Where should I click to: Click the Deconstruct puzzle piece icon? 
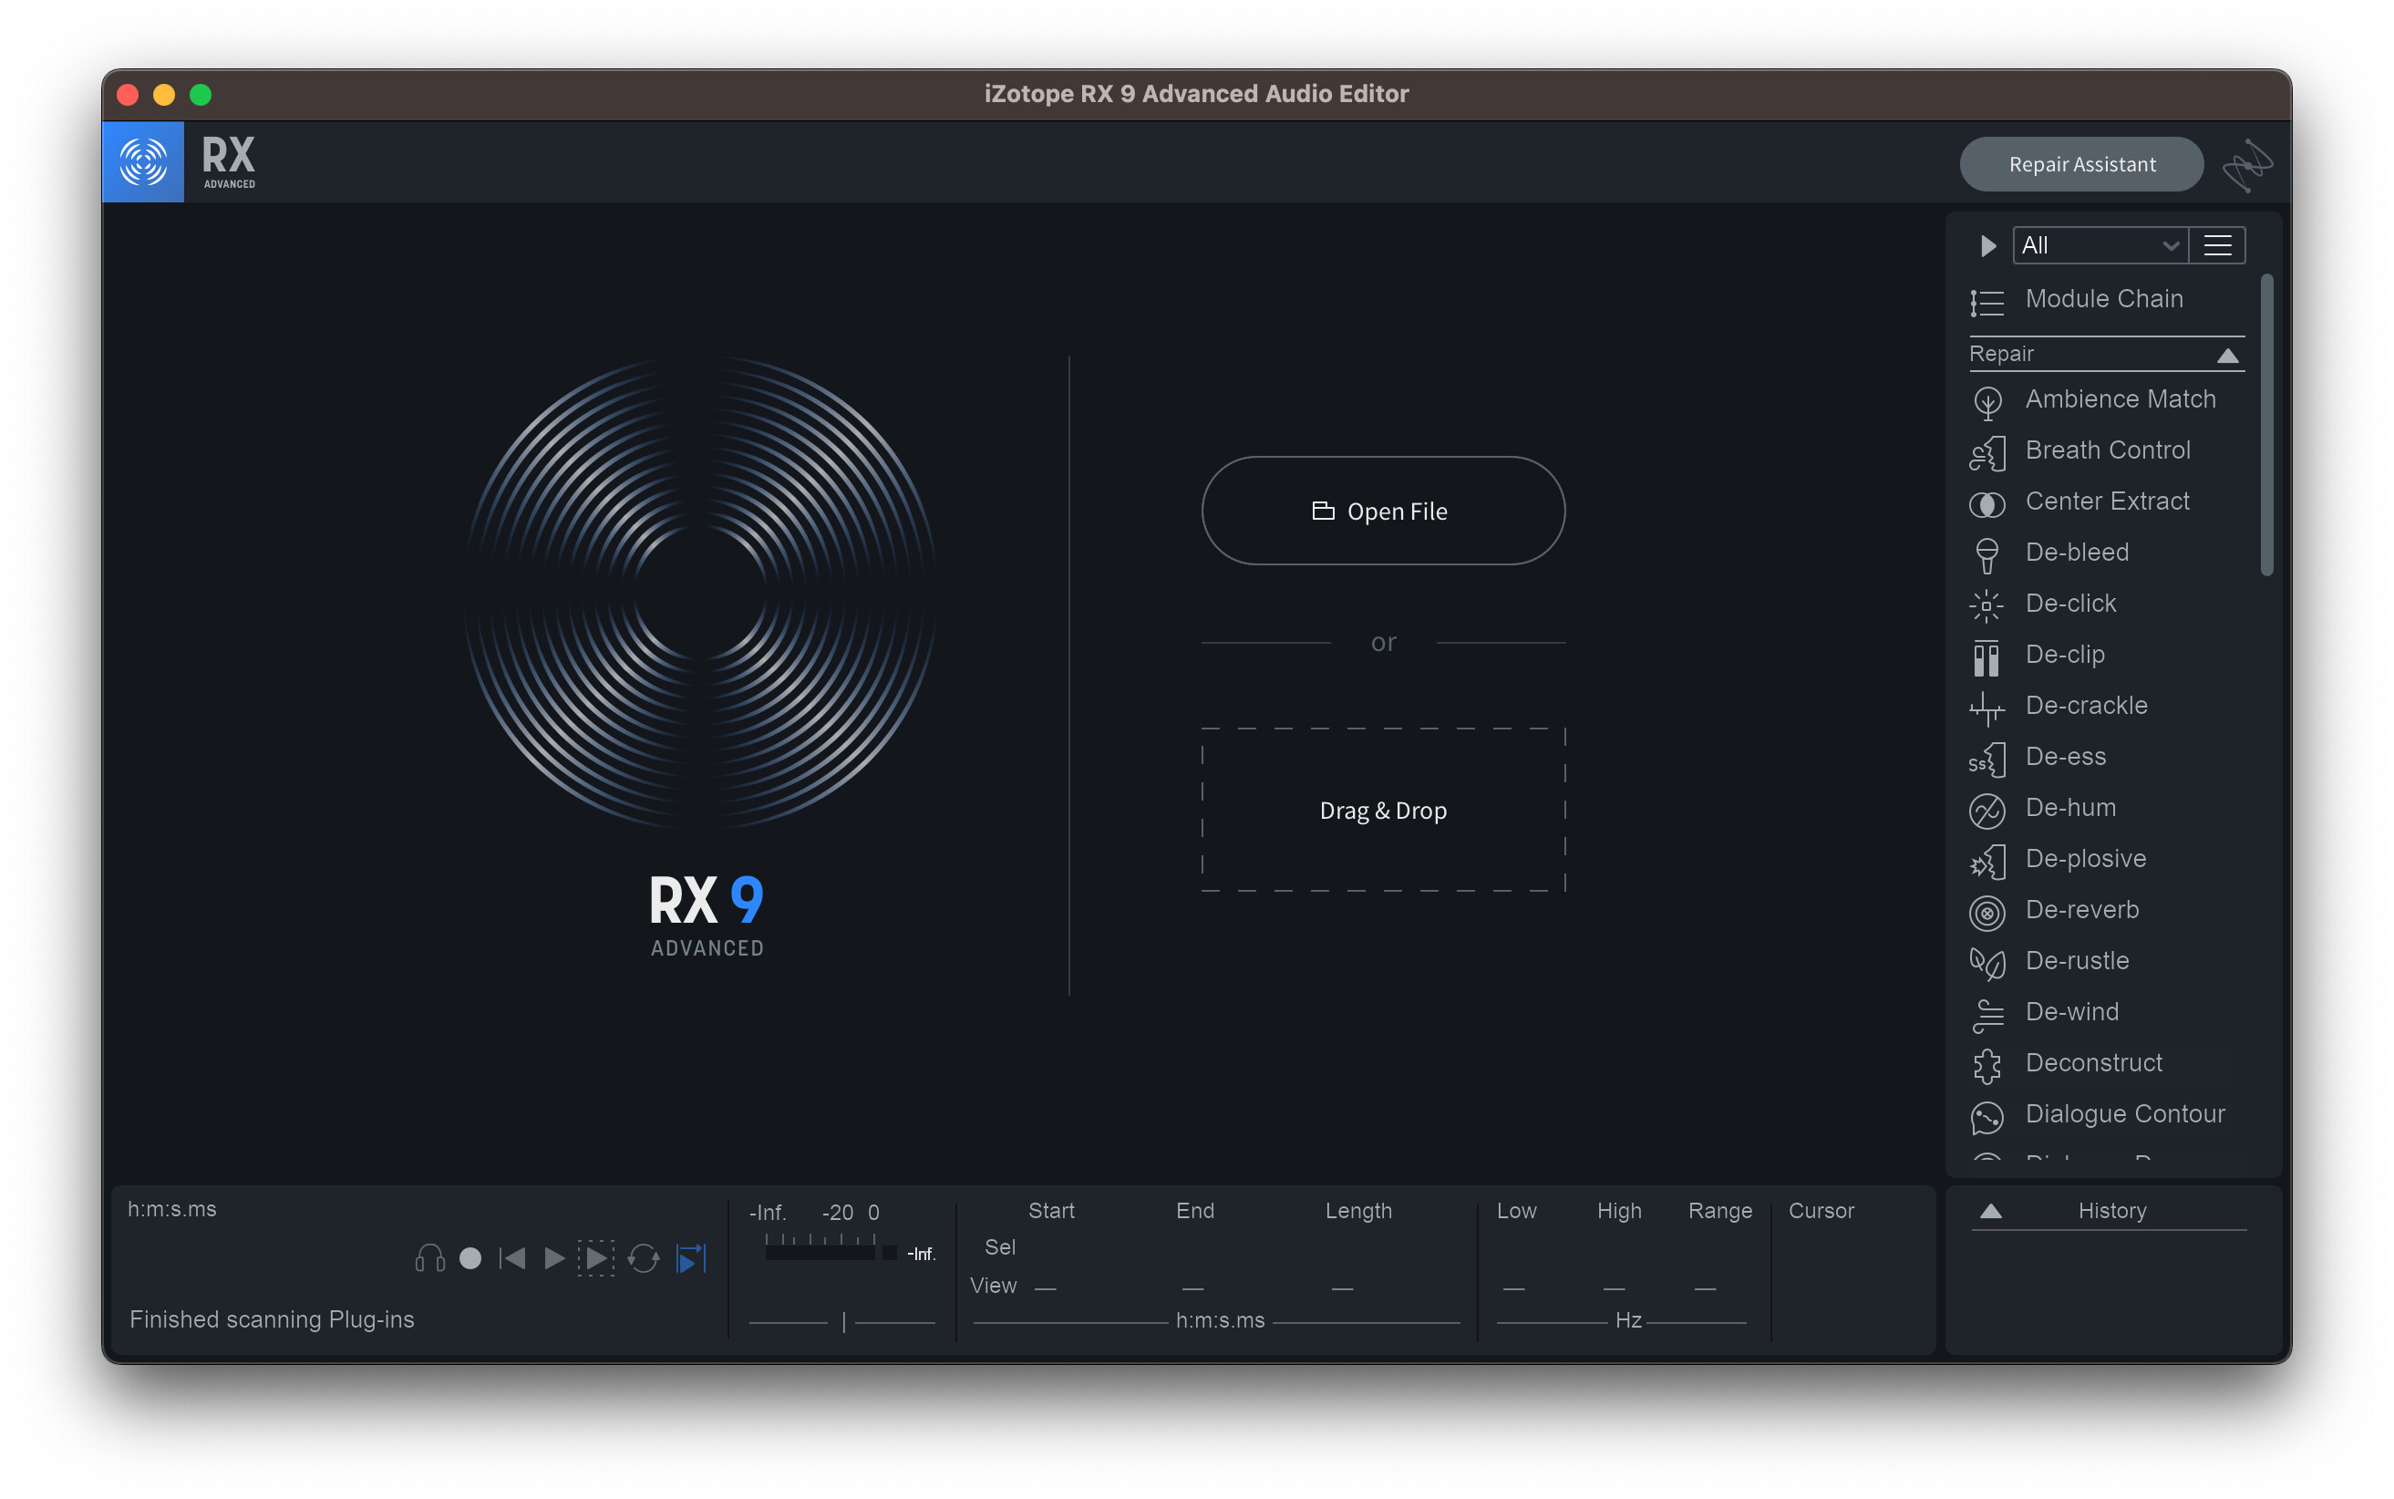1986,1066
